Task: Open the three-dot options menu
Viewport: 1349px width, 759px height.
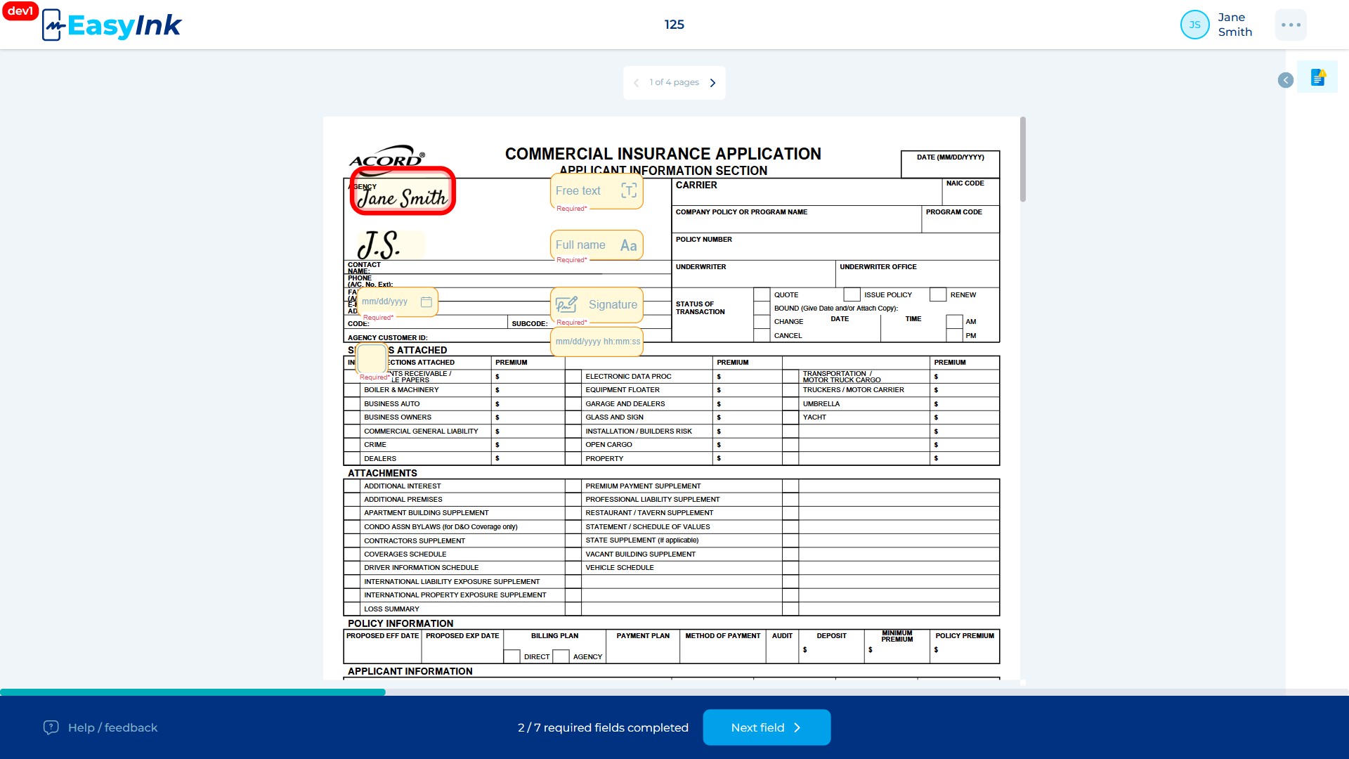Action: 1291,25
